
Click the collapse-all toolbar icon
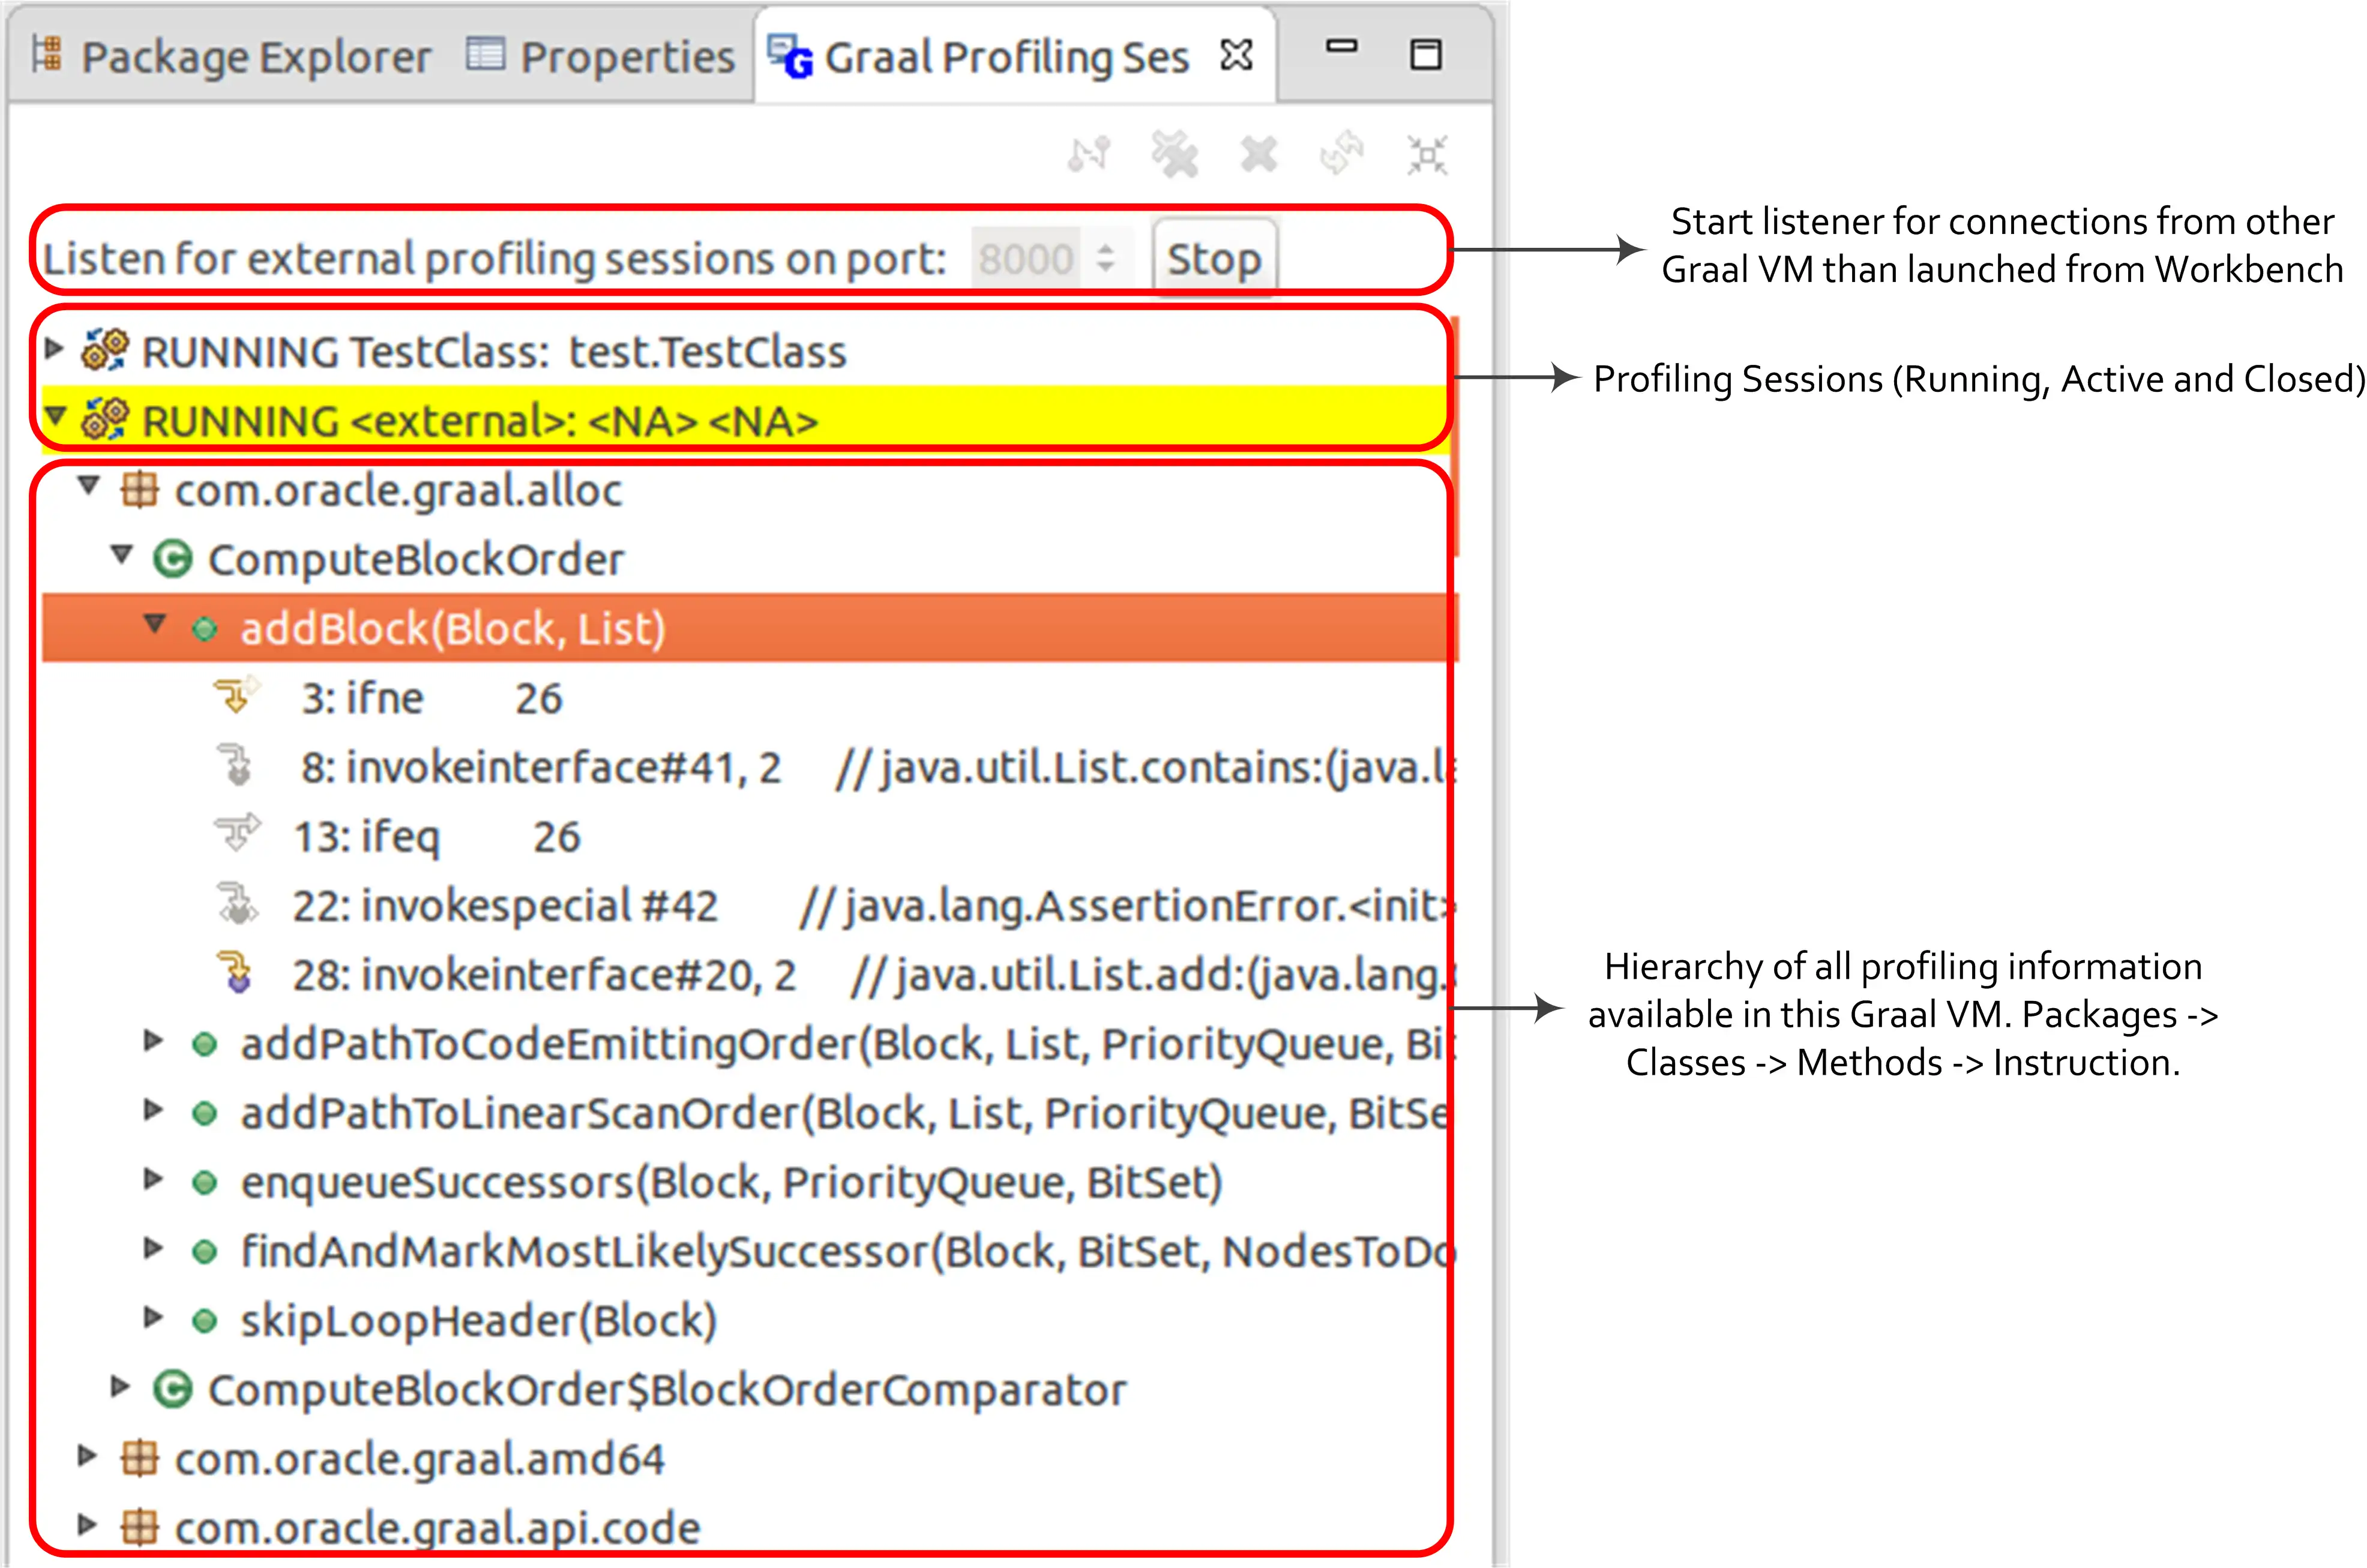1427,154
